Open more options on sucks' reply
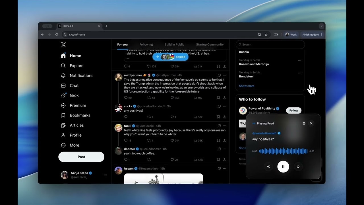 (x=225, y=106)
